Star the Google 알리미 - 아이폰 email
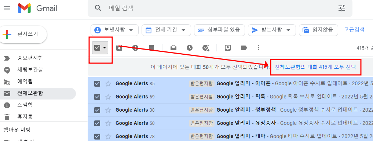The width and height of the screenshot is (373, 141). click(x=108, y=84)
